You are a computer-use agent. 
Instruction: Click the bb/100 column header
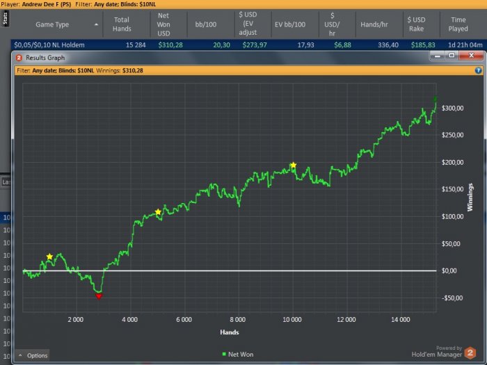tap(207, 24)
